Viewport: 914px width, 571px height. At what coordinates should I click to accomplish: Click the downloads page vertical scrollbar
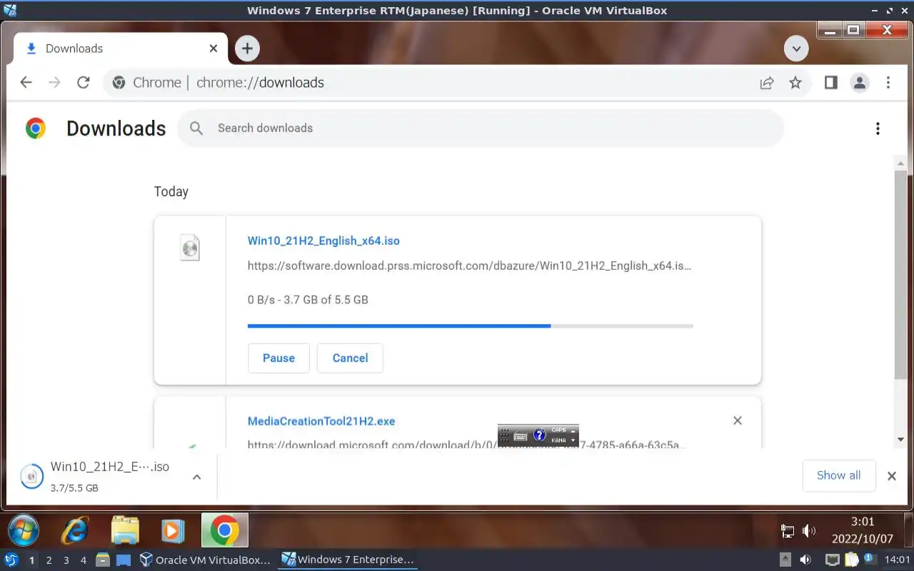tap(900, 275)
